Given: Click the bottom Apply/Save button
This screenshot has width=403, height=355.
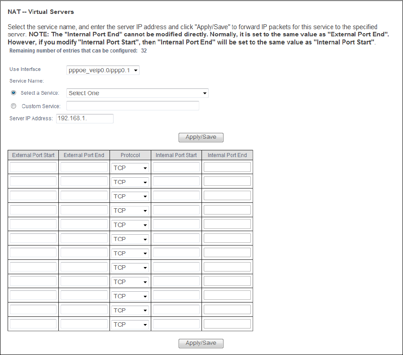Looking at the screenshot, I should pyautogui.click(x=201, y=343).
